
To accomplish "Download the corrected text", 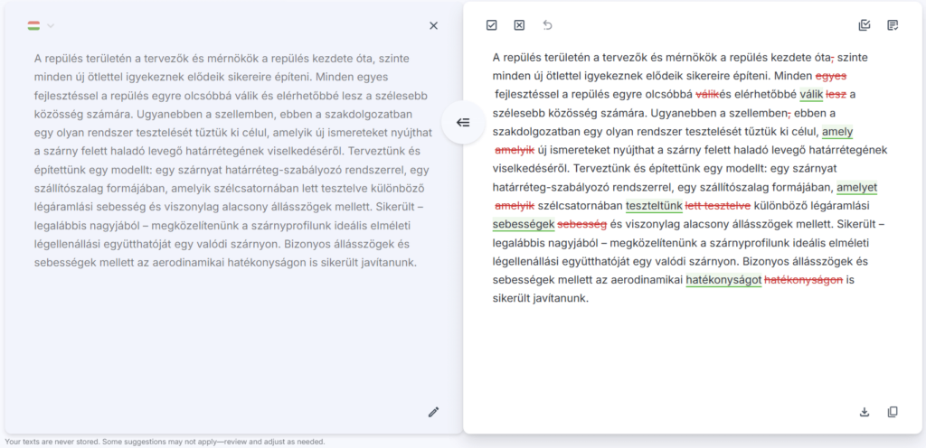I will point(865,412).
